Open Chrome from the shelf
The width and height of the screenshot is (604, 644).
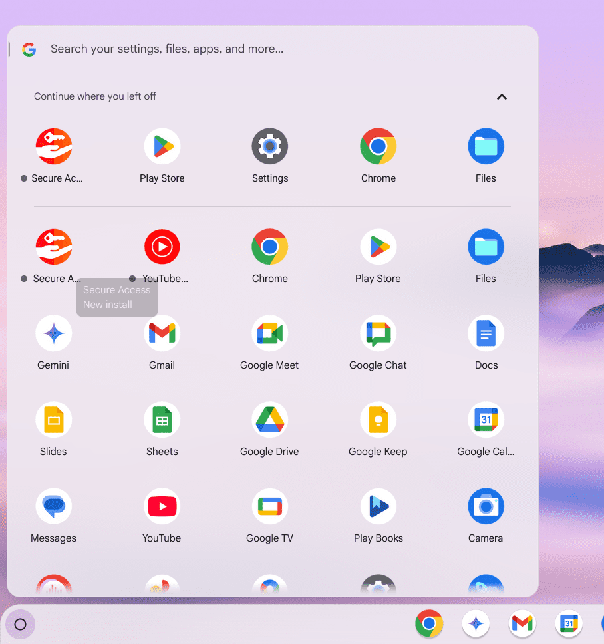[429, 624]
